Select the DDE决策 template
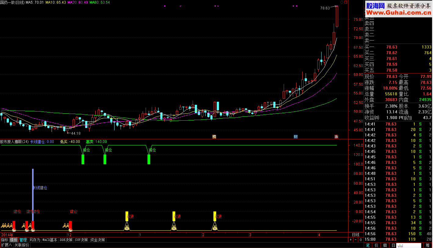The width and height of the screenshot is (433, 248). pos(66,240)
